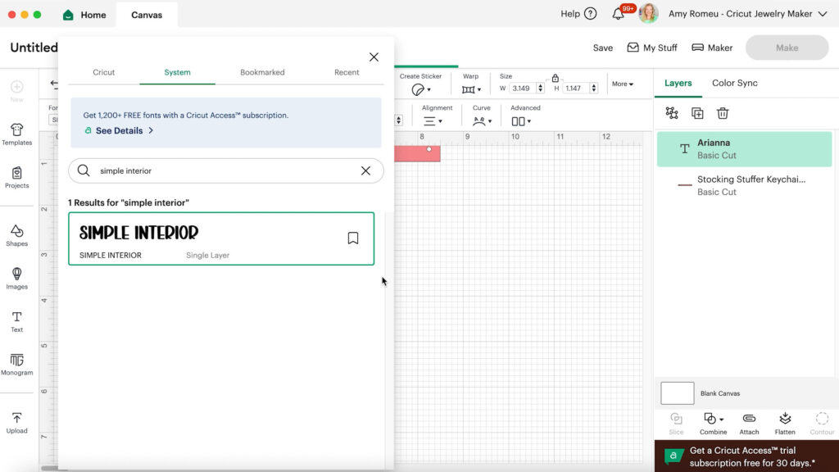
Task: Click the Home icon tab
Action: pos(84,15)
